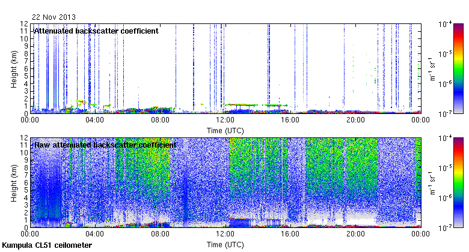Image resolution: width=469 pixels, height=252 pixels.
Task: Click the cloud layer near 12:00–14:00 in the upper plot
Action: click(240, 105)
